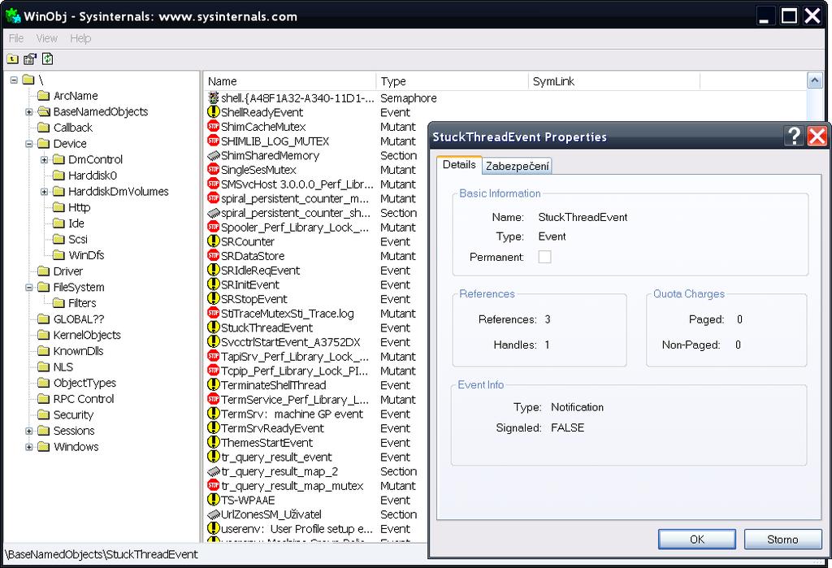Click the WinObj application icon in title bar
This screenshot has width=832, height=568.
pyautogui.click(x=13, y=15)
